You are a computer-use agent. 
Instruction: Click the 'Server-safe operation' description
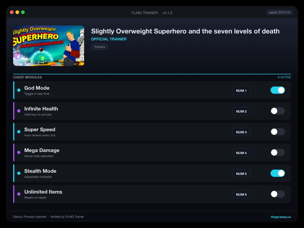(39, 156)
